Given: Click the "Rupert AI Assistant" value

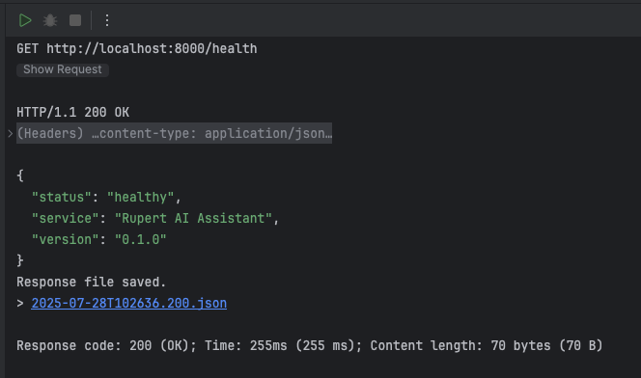Looking at the screenshot, I should click(x=193, y=218).
